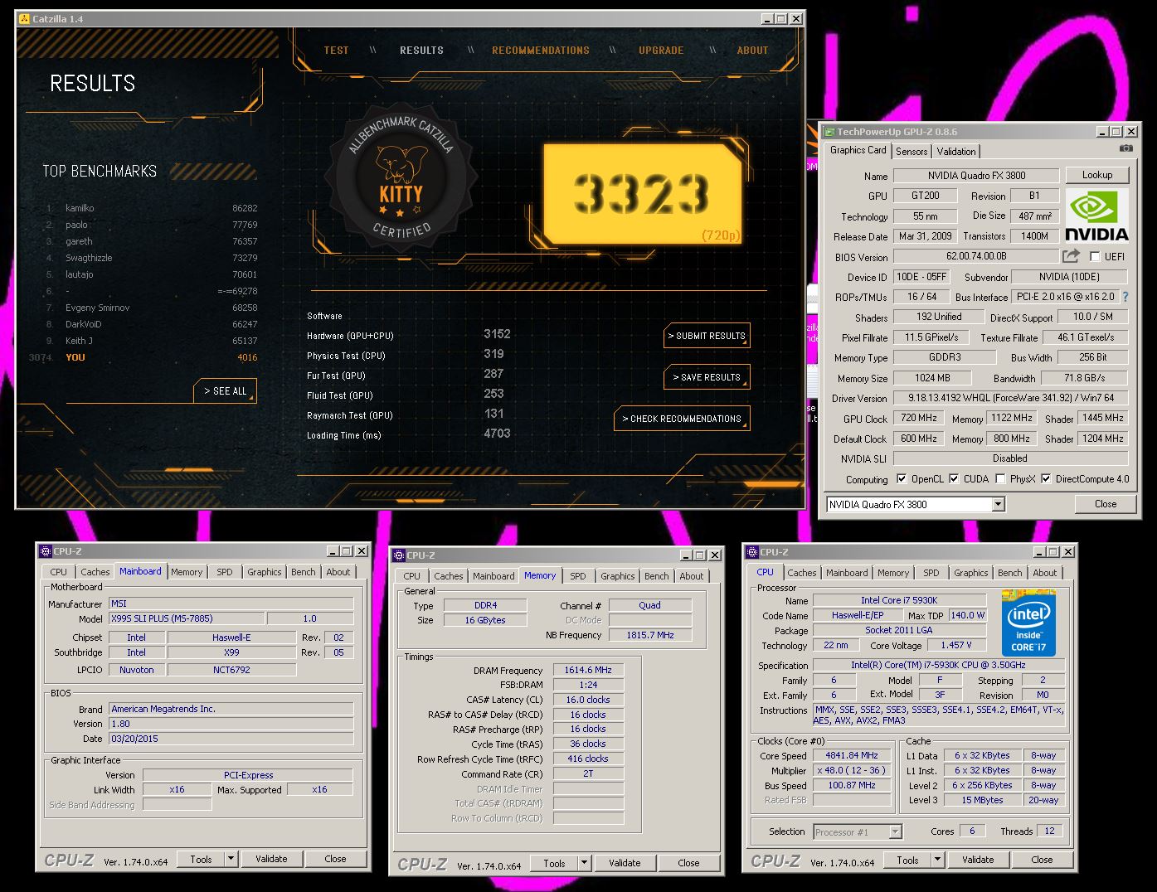Click the Catzilla Kitty certified badge

coord(401,177)
